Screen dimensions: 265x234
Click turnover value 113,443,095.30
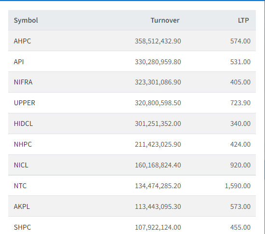[158, 206]
